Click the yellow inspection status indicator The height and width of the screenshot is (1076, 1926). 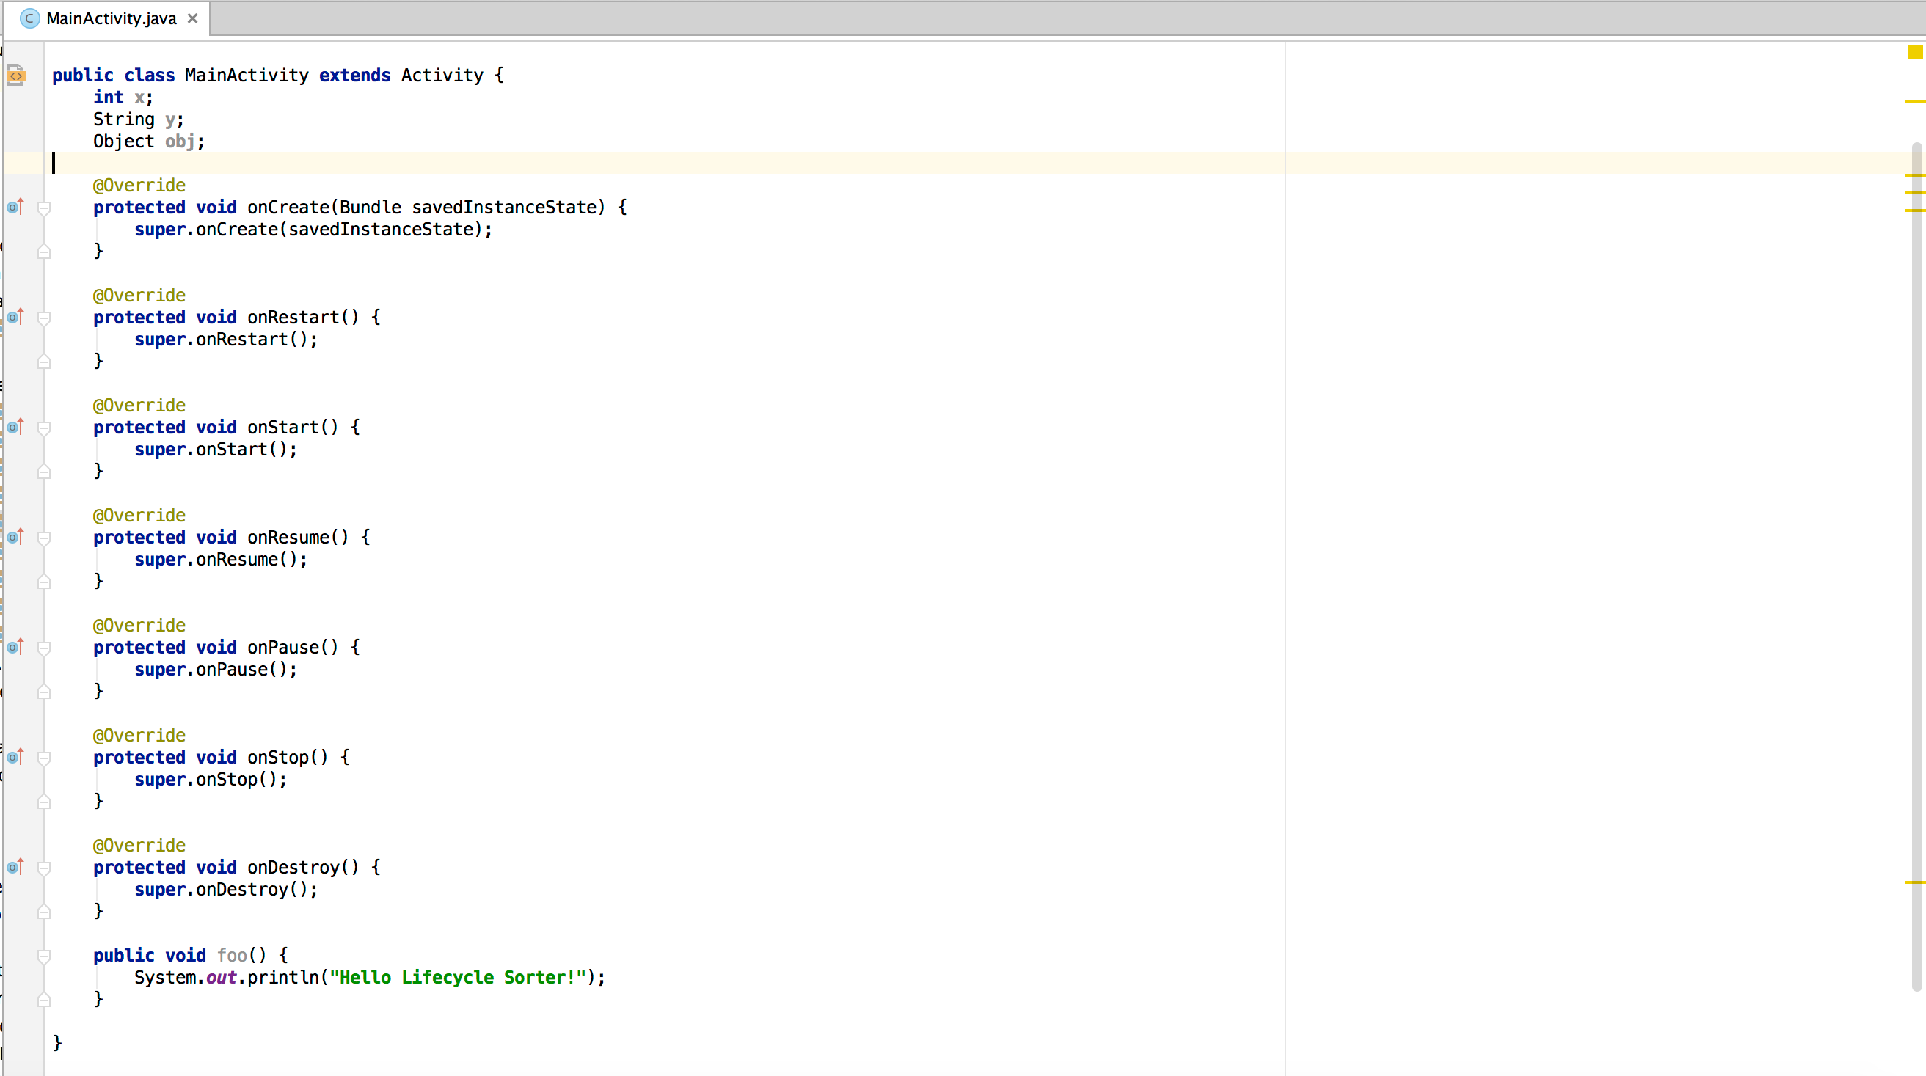tap(1915, 51)
